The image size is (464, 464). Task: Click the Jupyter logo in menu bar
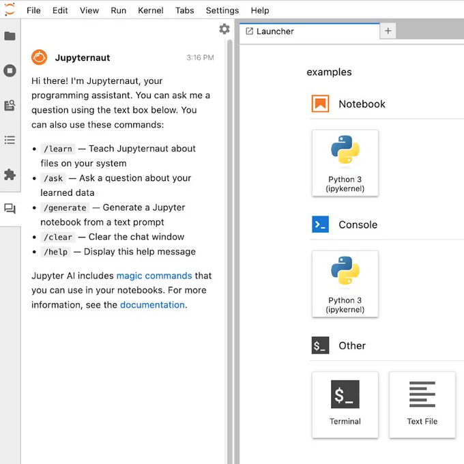(x=10, y=10)
